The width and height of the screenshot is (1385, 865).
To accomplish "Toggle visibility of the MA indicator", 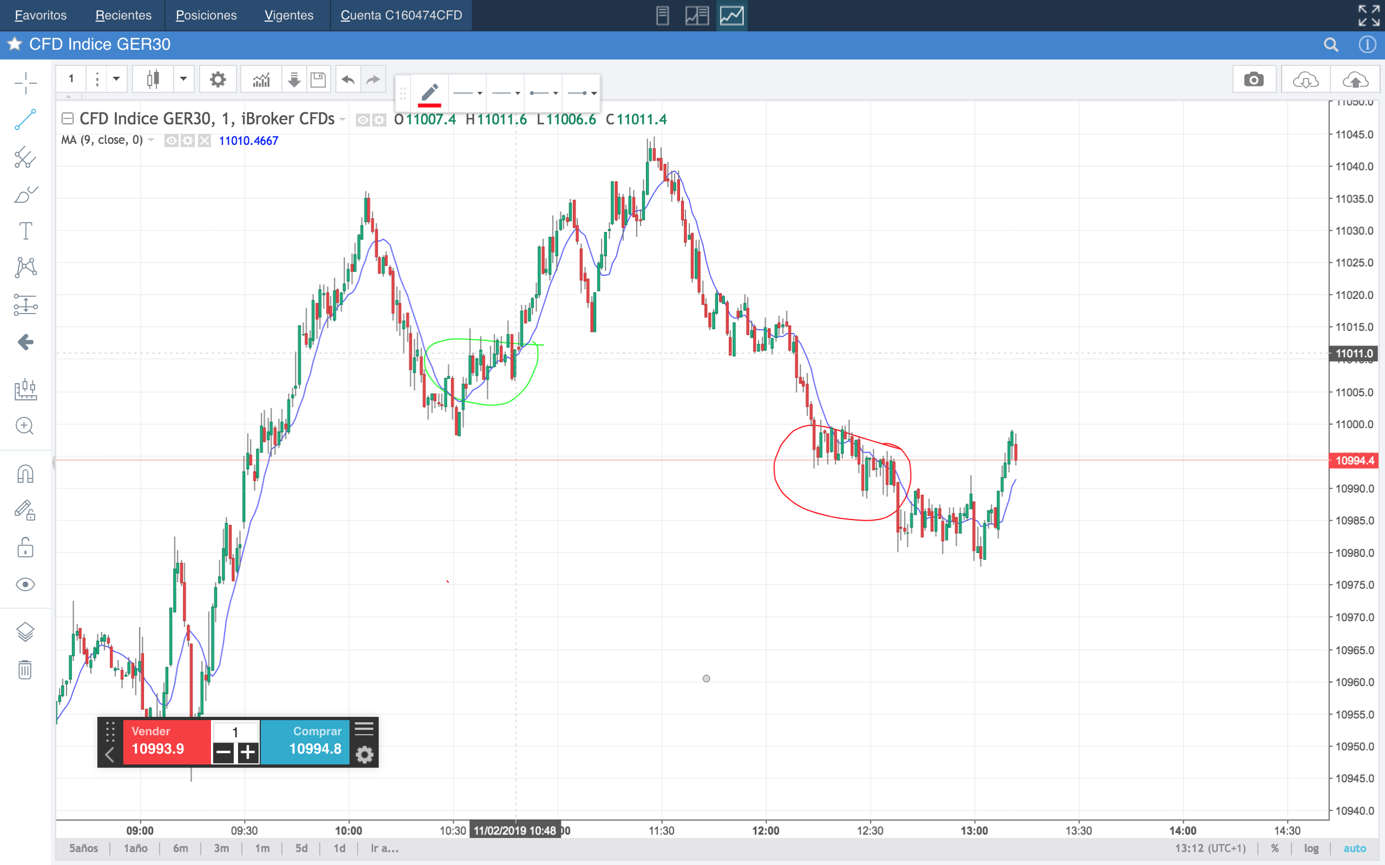I will click(x=171, y=141).
